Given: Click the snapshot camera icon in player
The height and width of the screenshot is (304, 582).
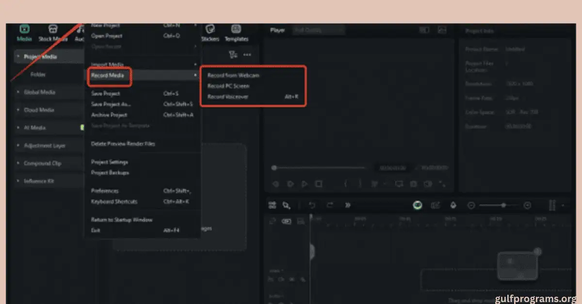Looking at the screenshot, I should coord(413,184).
